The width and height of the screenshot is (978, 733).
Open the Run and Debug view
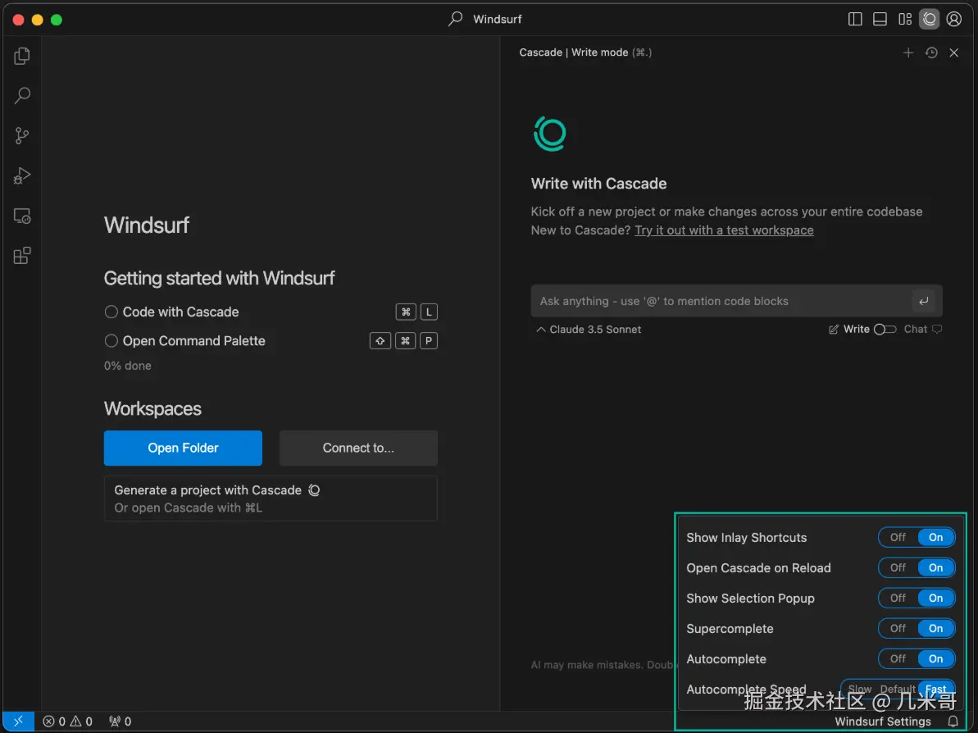point(22,175)
